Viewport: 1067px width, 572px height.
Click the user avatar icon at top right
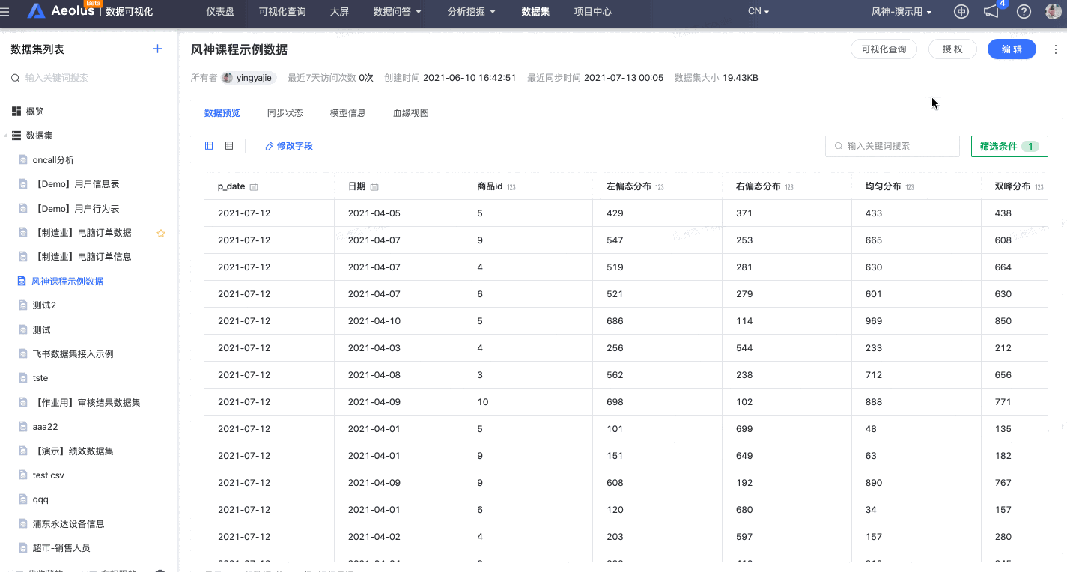coord(1054,12)
